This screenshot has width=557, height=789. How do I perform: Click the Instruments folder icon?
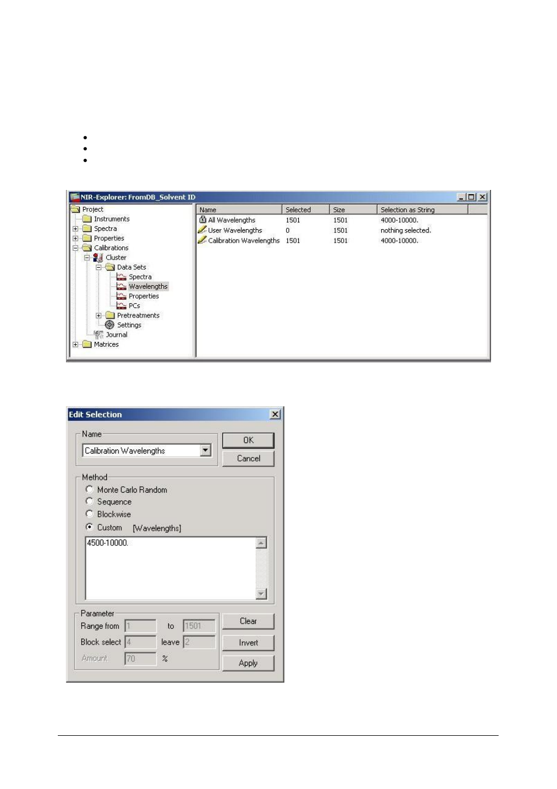pos(87,219)
